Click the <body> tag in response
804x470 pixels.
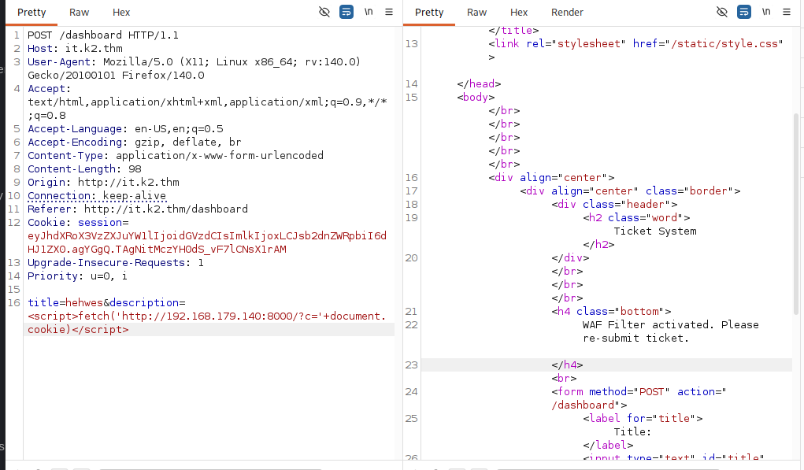coord(476,97)
